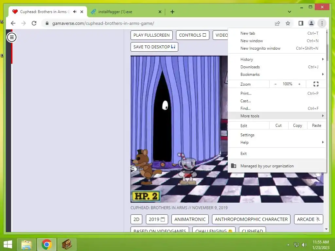Click the lock icon in address bar
The height and width of the screenshot is (251, 335).
[47, 23]
